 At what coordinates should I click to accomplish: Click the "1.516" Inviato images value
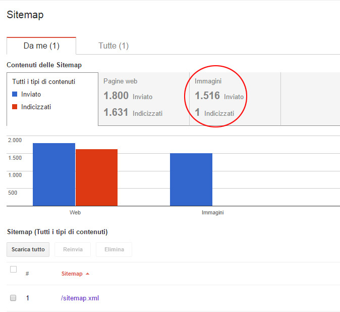click(x=207, y=96)
